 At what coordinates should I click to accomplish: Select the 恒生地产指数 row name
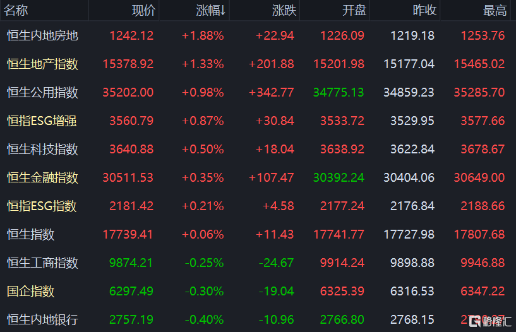pos(42,64)
